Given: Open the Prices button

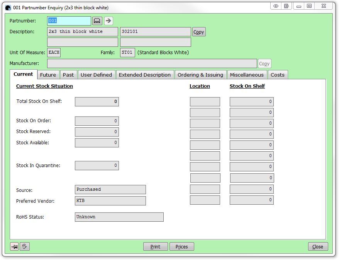Looking at the screenshot, I should pos(182,246).
